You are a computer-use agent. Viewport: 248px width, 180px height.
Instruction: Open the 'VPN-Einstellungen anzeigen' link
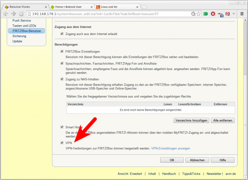tap(170, 149)
